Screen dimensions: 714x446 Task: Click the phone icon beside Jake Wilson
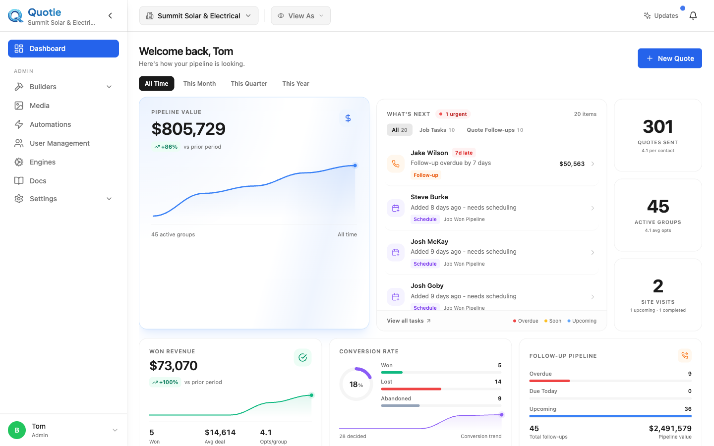396,164
